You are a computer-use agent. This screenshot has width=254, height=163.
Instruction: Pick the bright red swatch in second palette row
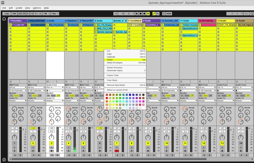(x=107, y=98)
